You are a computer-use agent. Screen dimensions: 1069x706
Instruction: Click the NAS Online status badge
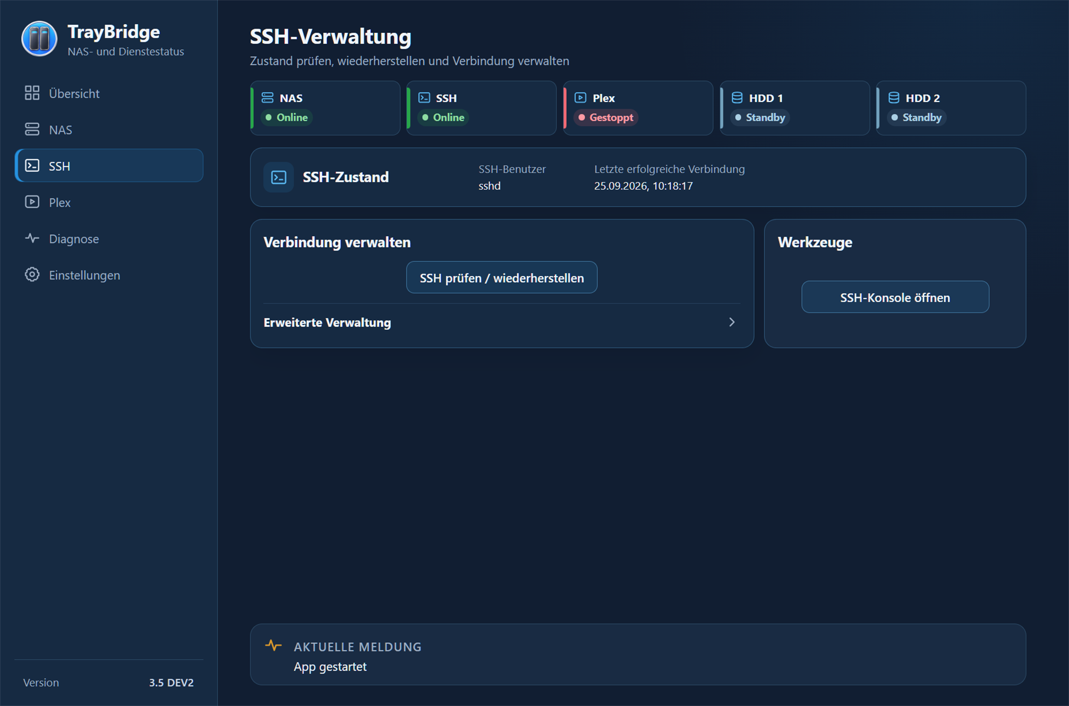287,117
